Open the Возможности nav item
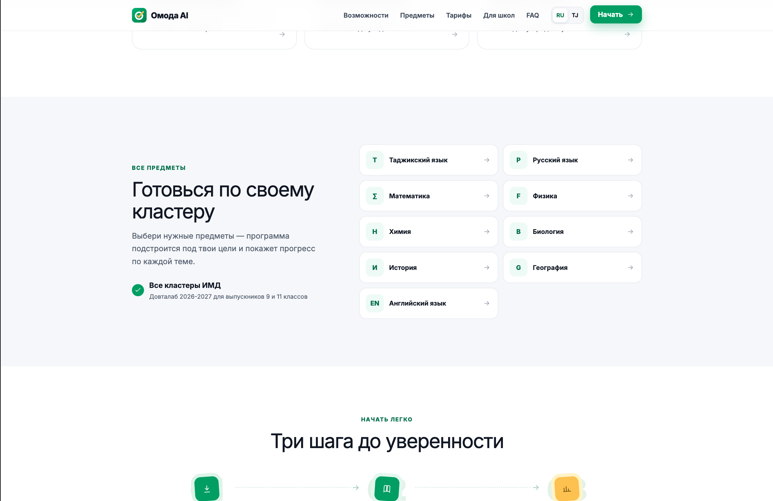773x501 pixels. [366, 15]
